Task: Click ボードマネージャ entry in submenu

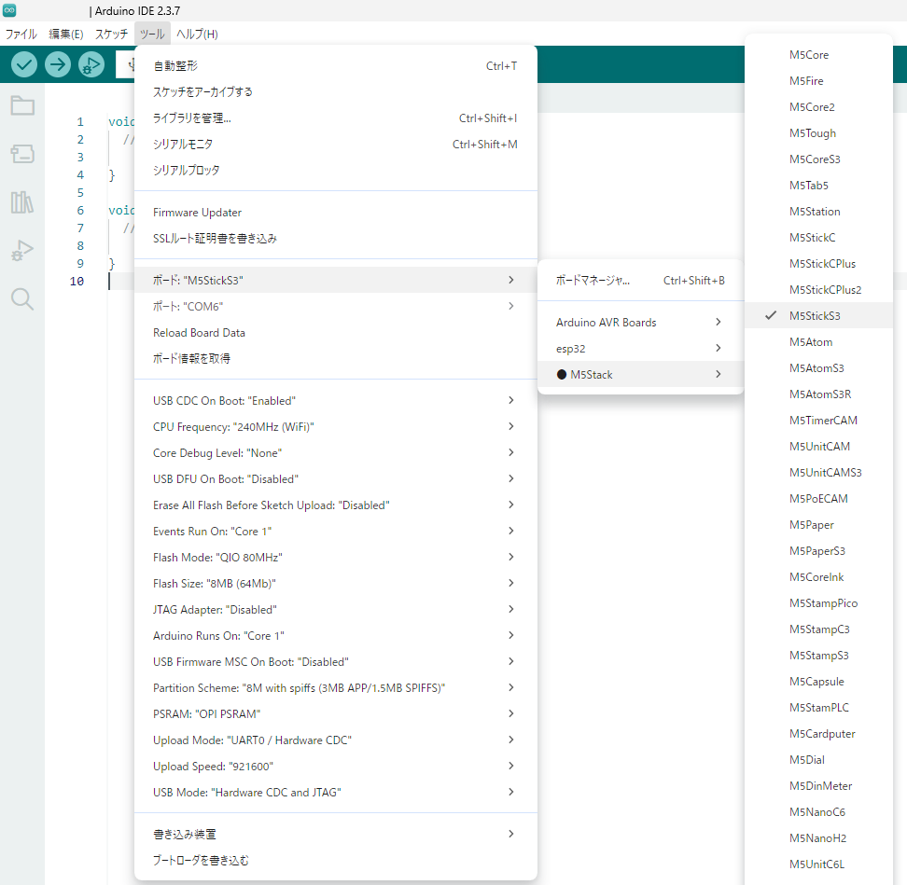Action: pyautogui.click(x=593, y=281)
